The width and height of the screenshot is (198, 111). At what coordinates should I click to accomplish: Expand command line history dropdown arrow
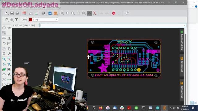pos(185,25)
